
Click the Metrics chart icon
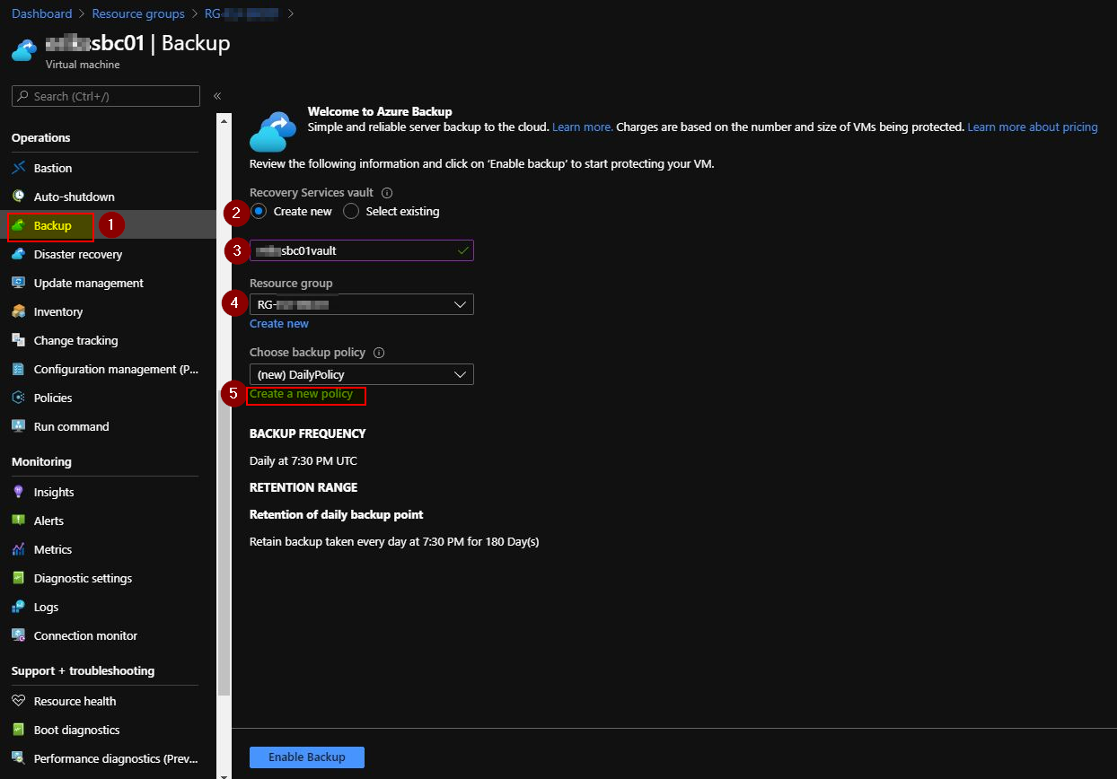point(19,550)
